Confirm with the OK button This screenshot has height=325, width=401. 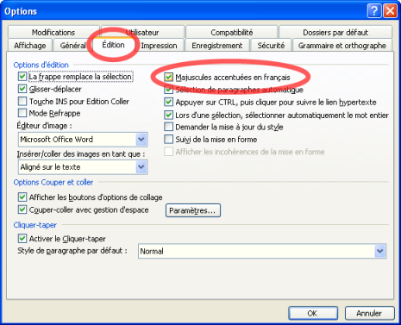point(313,313)
